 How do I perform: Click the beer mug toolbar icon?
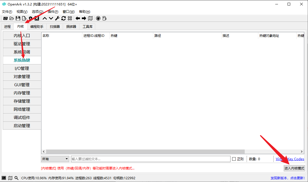pyautogui.click(x=104, y=18)
